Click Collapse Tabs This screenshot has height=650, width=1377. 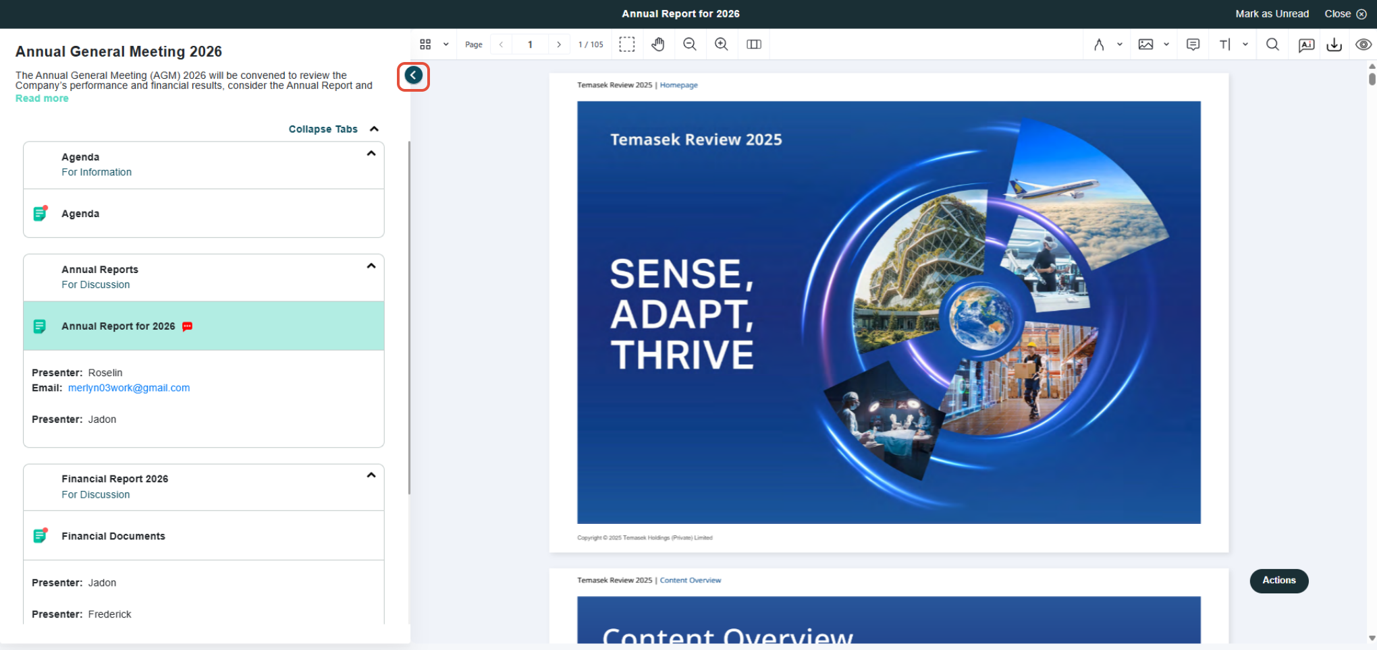pyautogui.click(x=333, y=129)
